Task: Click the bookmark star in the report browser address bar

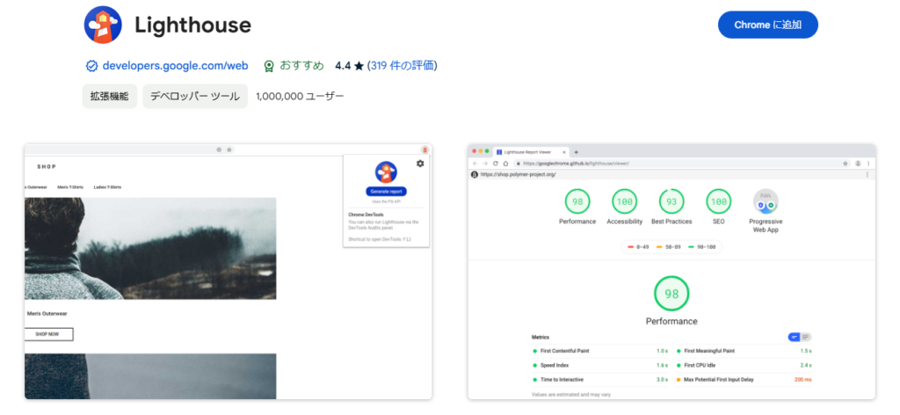Action: 846,164
